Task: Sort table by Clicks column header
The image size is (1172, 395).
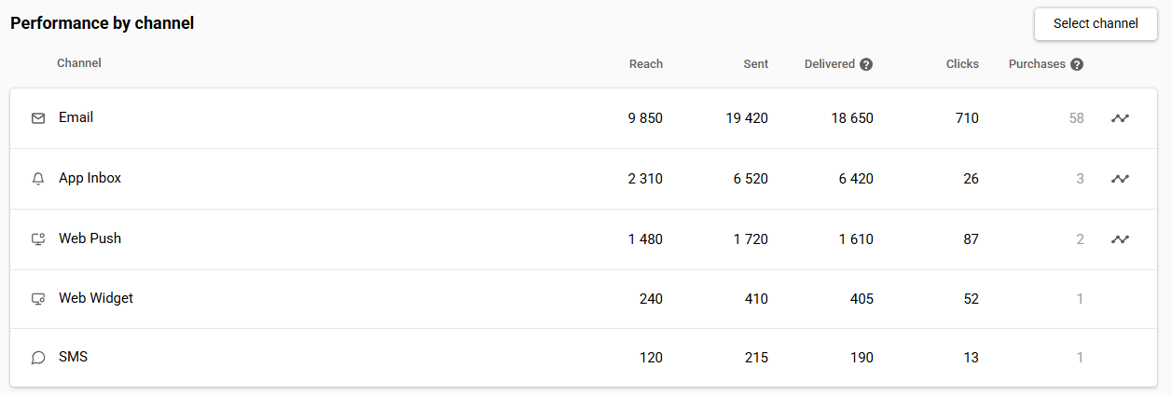Action: click(x=962, y=64)
